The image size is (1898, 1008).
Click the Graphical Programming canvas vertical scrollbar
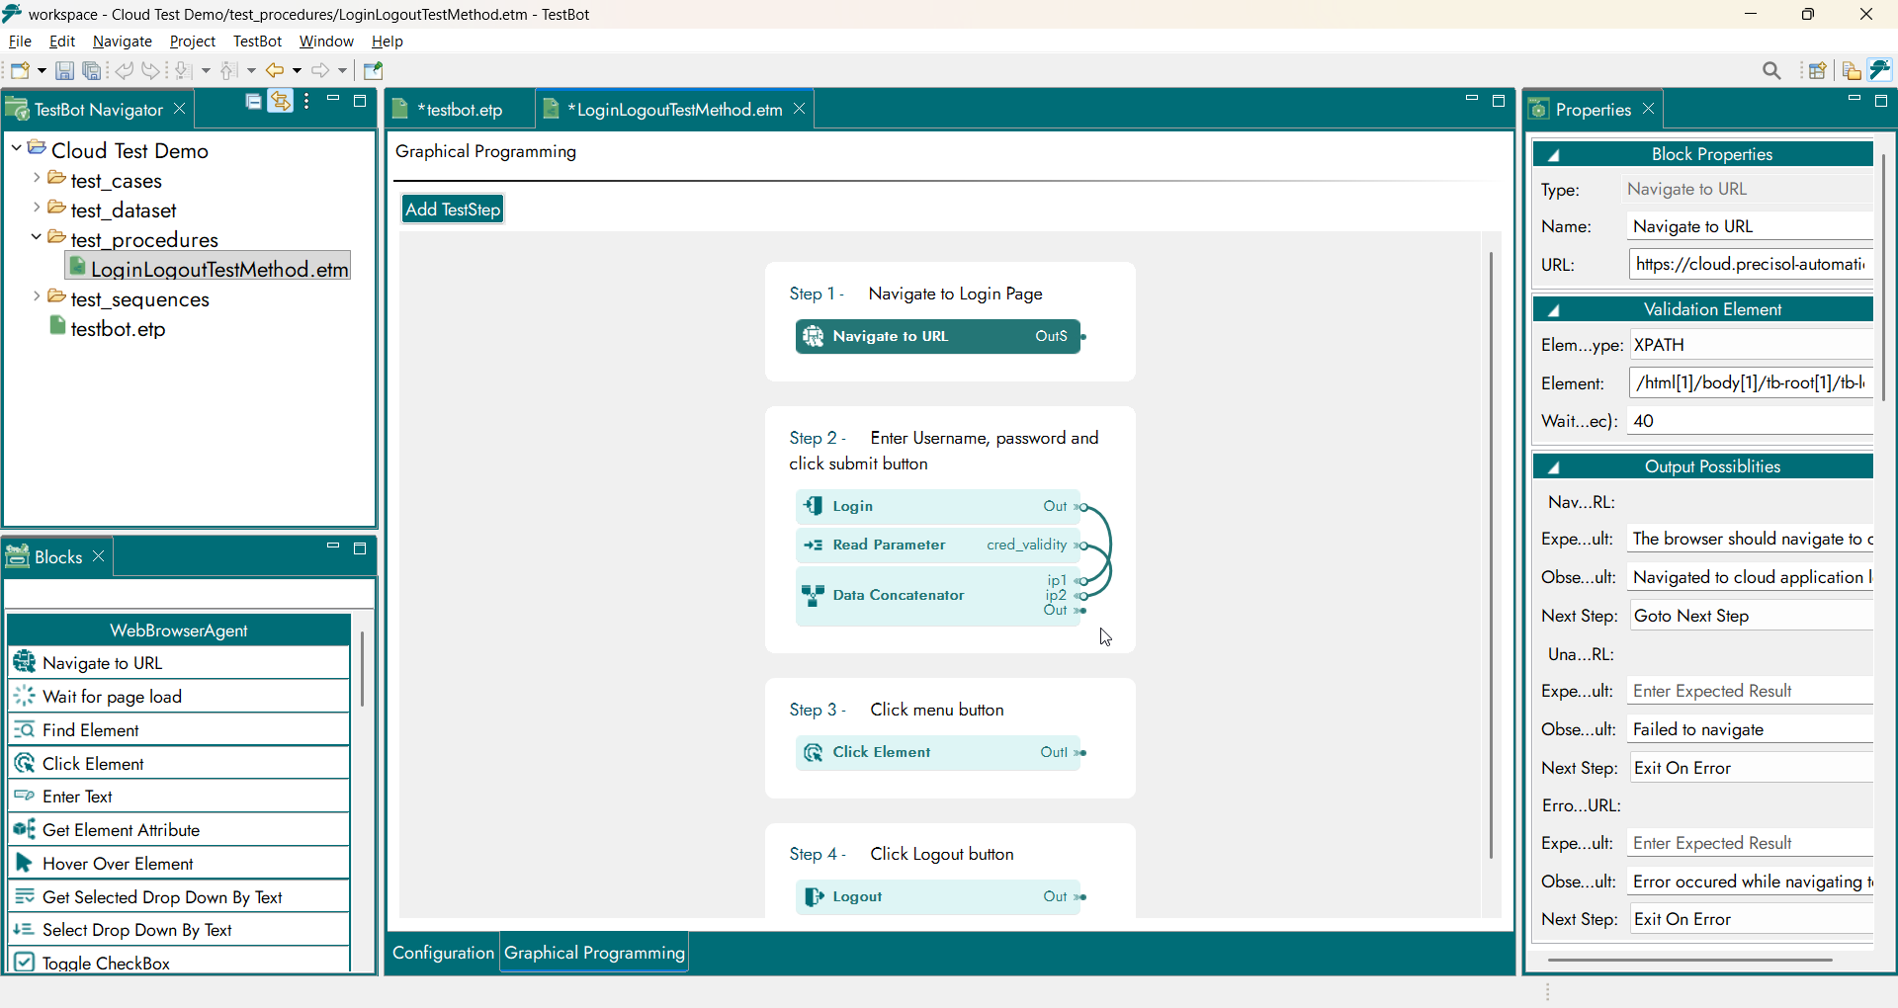pyautogui.click(x=1491, y=553)
